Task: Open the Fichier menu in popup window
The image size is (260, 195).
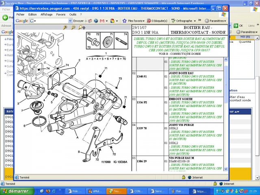Action: [x=20, y=15]
